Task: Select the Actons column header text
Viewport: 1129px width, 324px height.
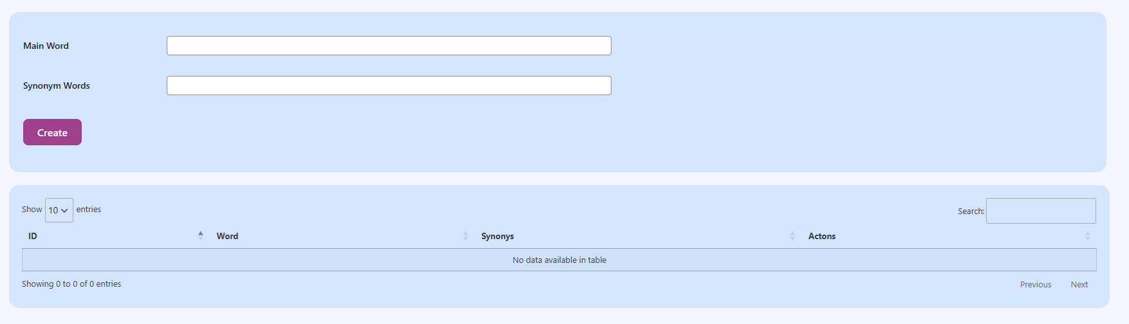Action: (x=822, y=236)
